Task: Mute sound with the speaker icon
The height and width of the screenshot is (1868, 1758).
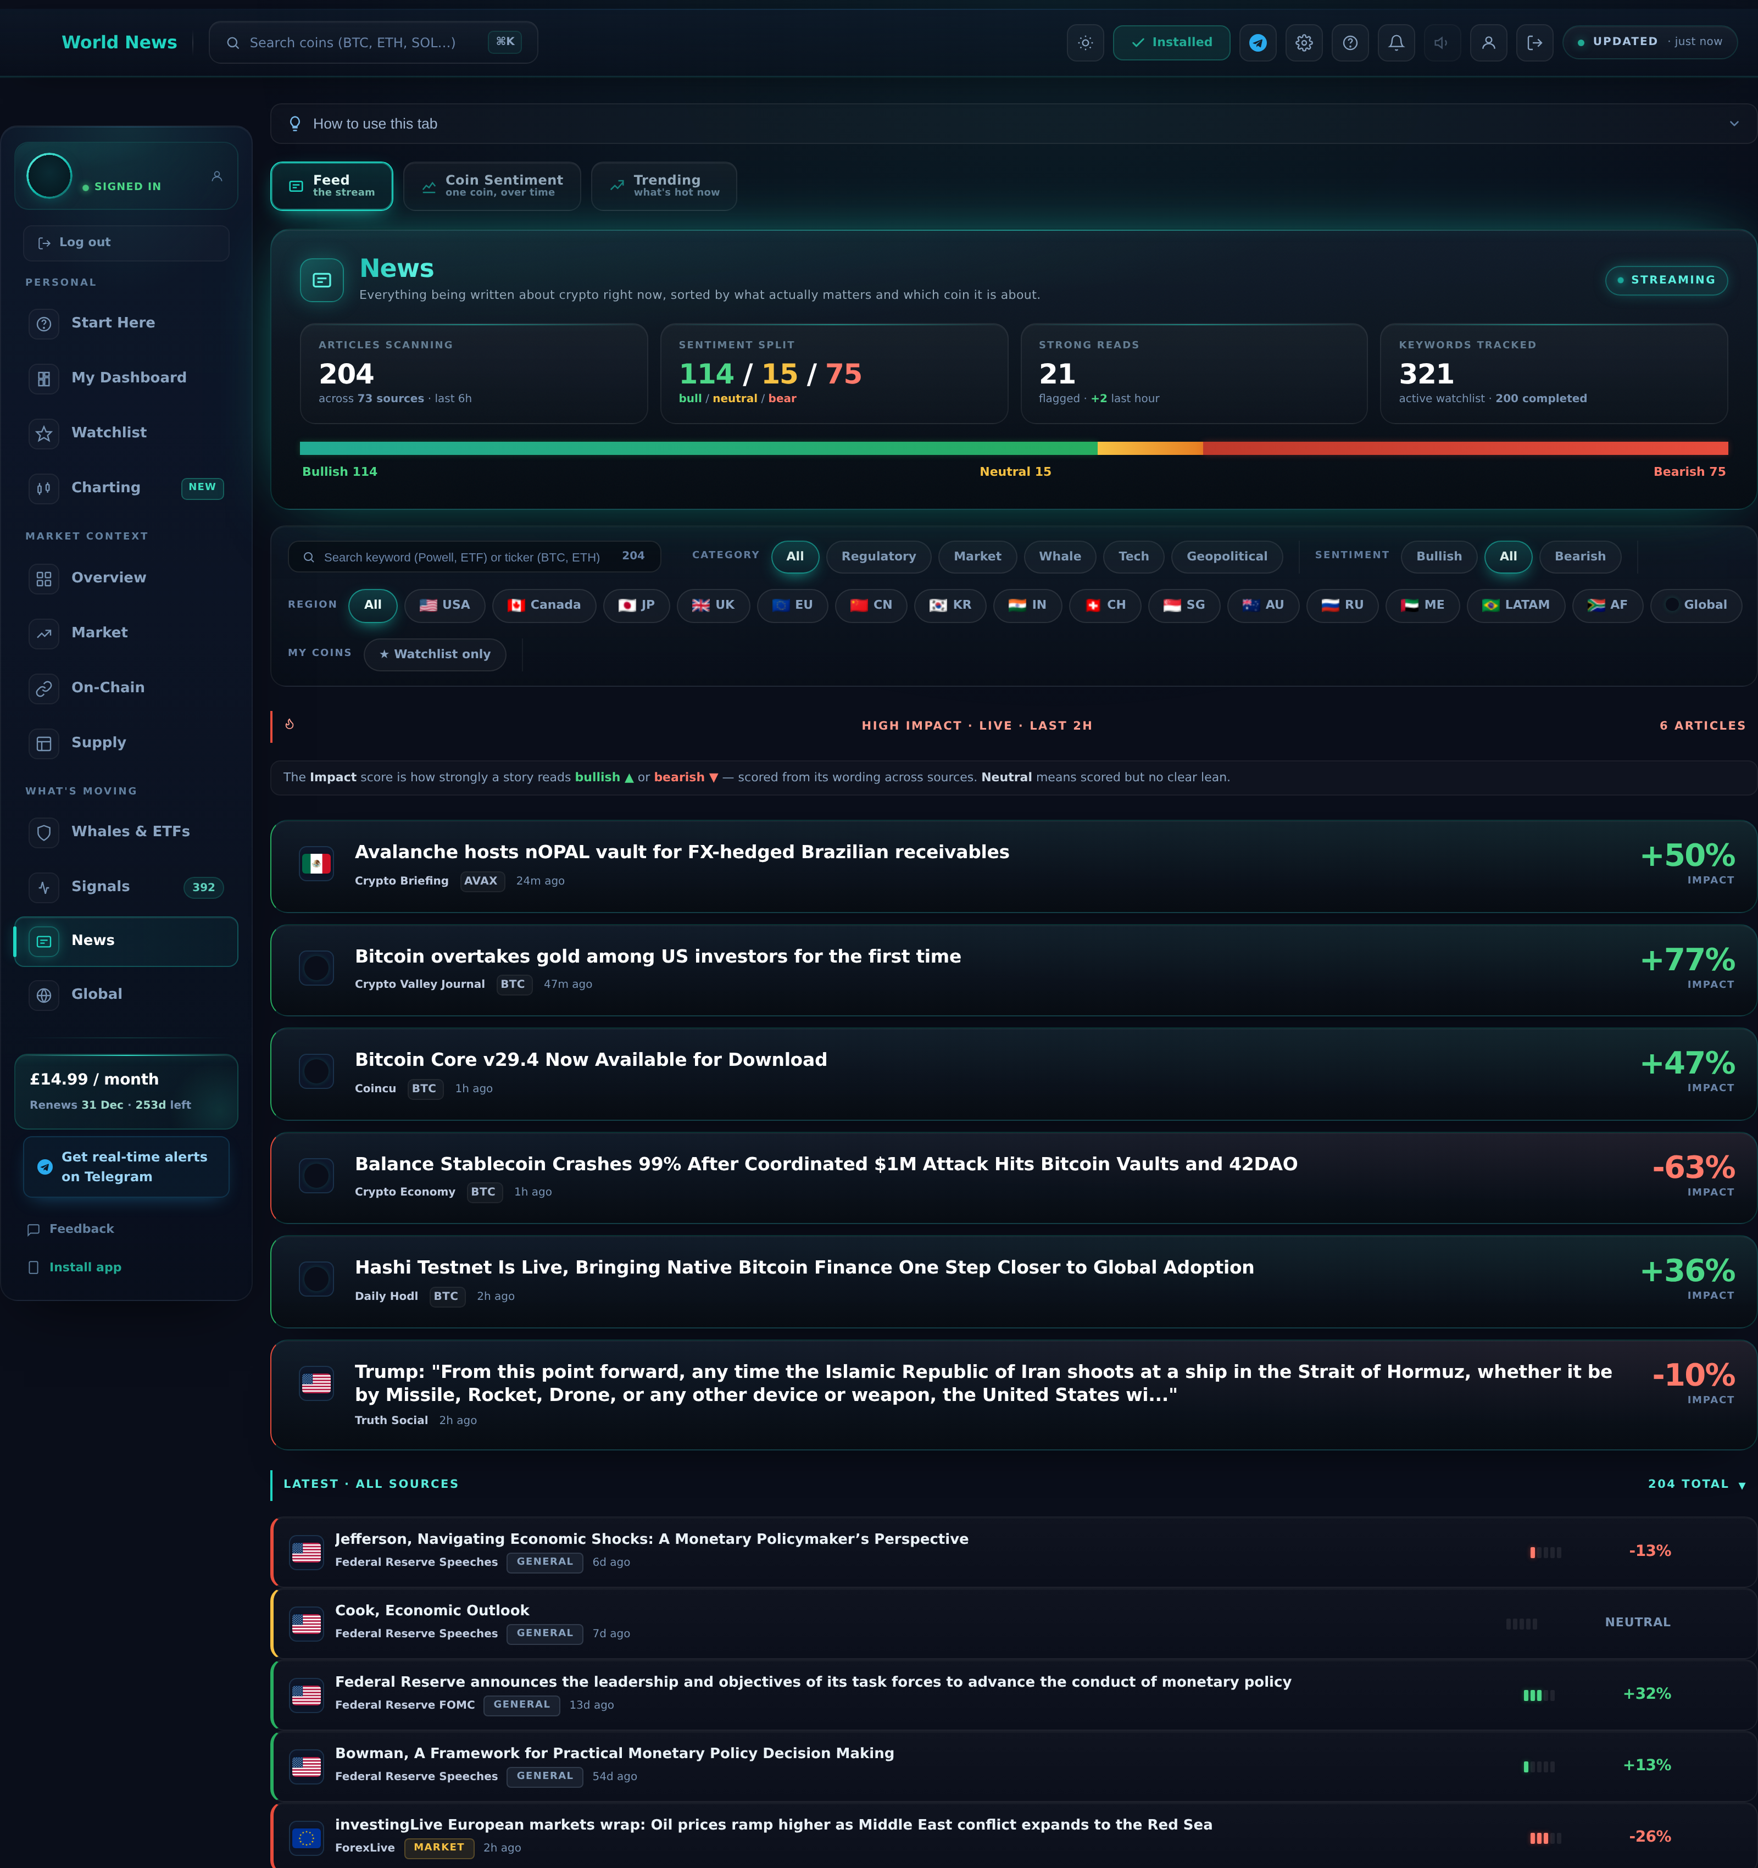Action: (1442, 42)
